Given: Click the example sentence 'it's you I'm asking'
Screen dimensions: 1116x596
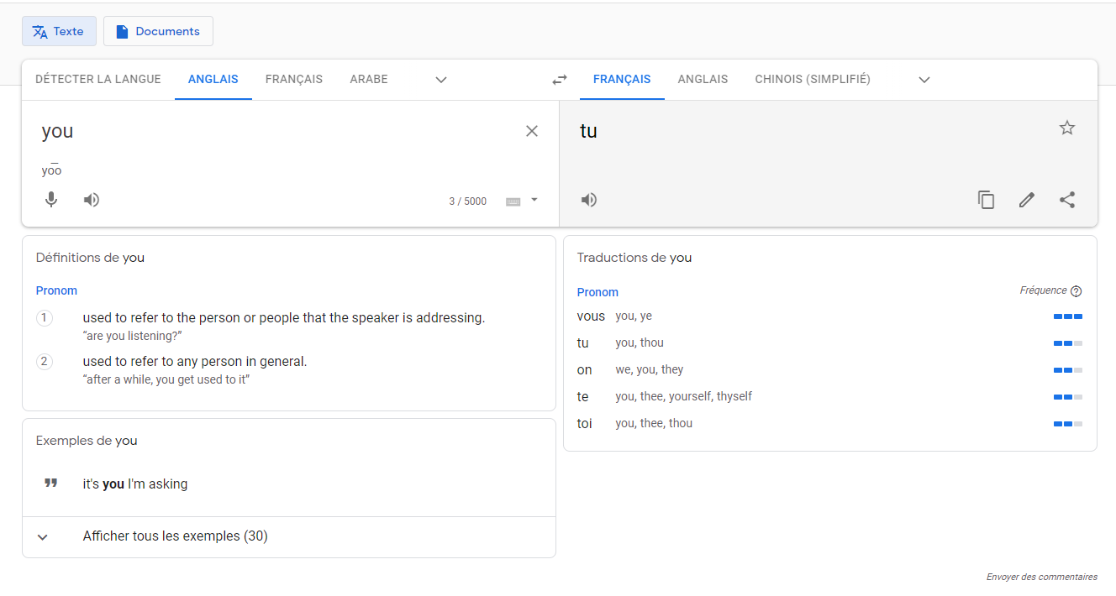Looking at the screenshot, I should tap(135, 484).
